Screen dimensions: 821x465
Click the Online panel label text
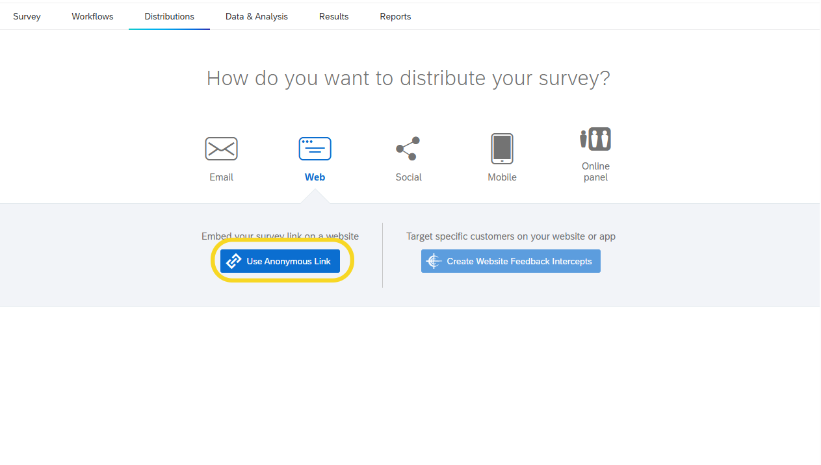point(595,171)
